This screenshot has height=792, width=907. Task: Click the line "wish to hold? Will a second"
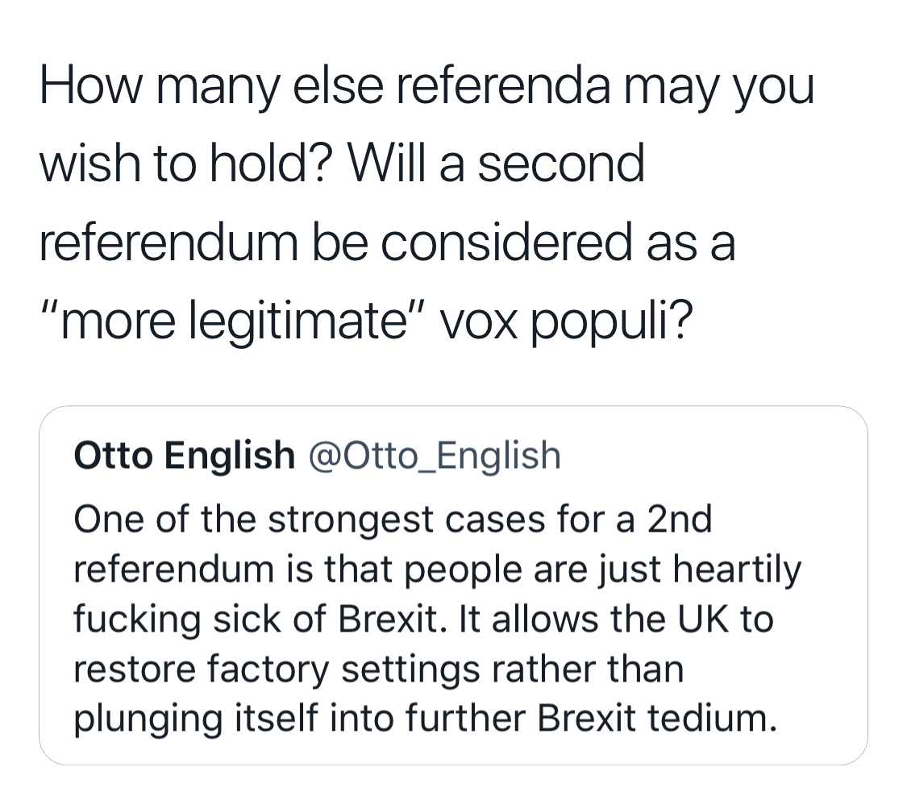tap(341, 164)
